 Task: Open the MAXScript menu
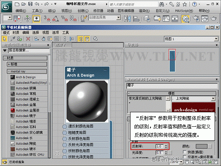184,11
